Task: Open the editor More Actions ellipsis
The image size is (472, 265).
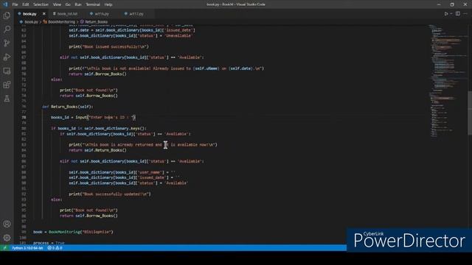Action: coord(465,14)
